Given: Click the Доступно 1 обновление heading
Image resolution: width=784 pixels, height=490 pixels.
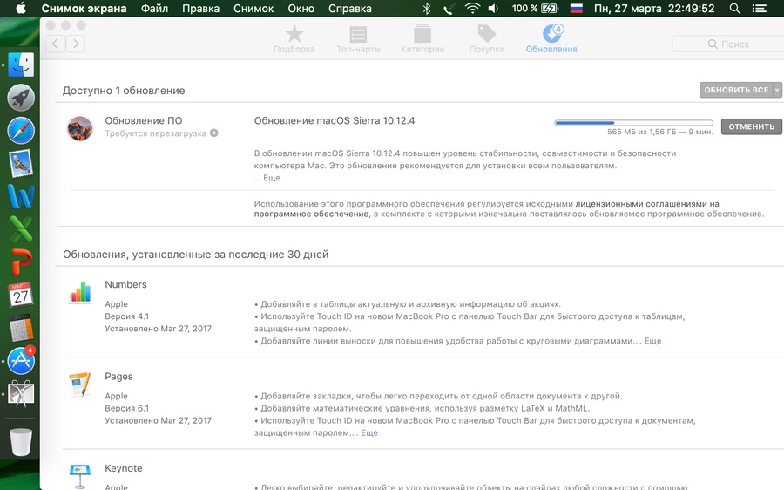Looking at the screenshot, I should pyautogui.click(x=124, y=91).
